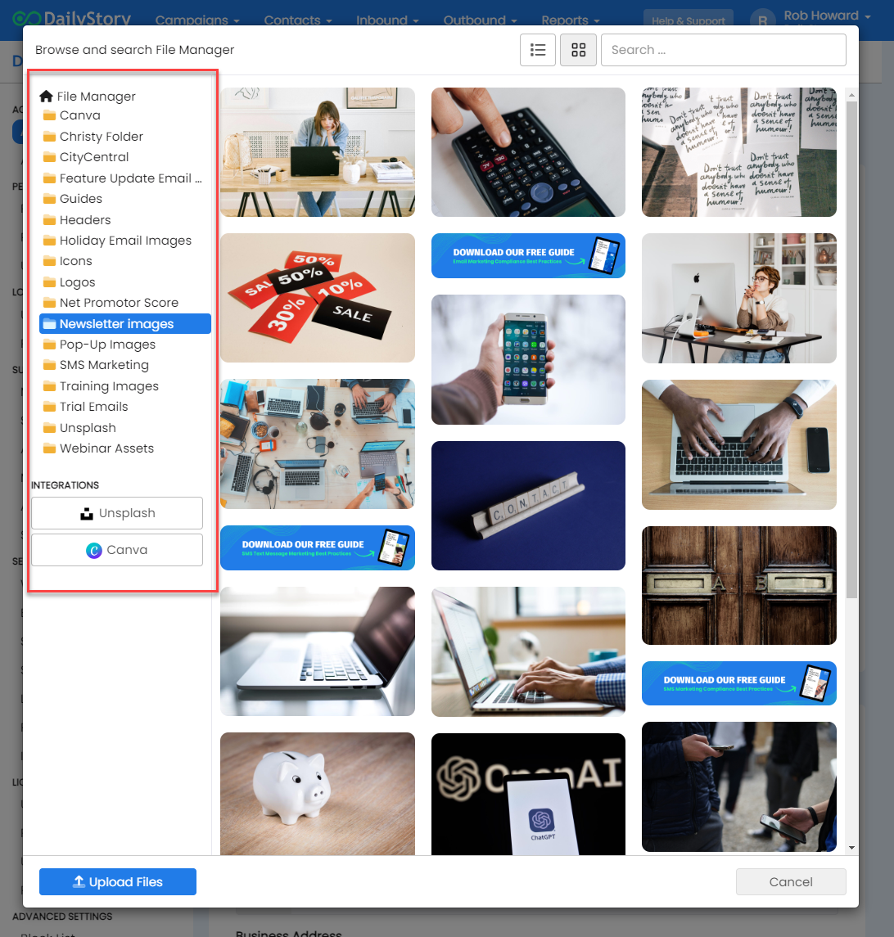The image size is (894, 937).
Task: Launch the Unsplash integration button
Action: click(x=117, y=513)
